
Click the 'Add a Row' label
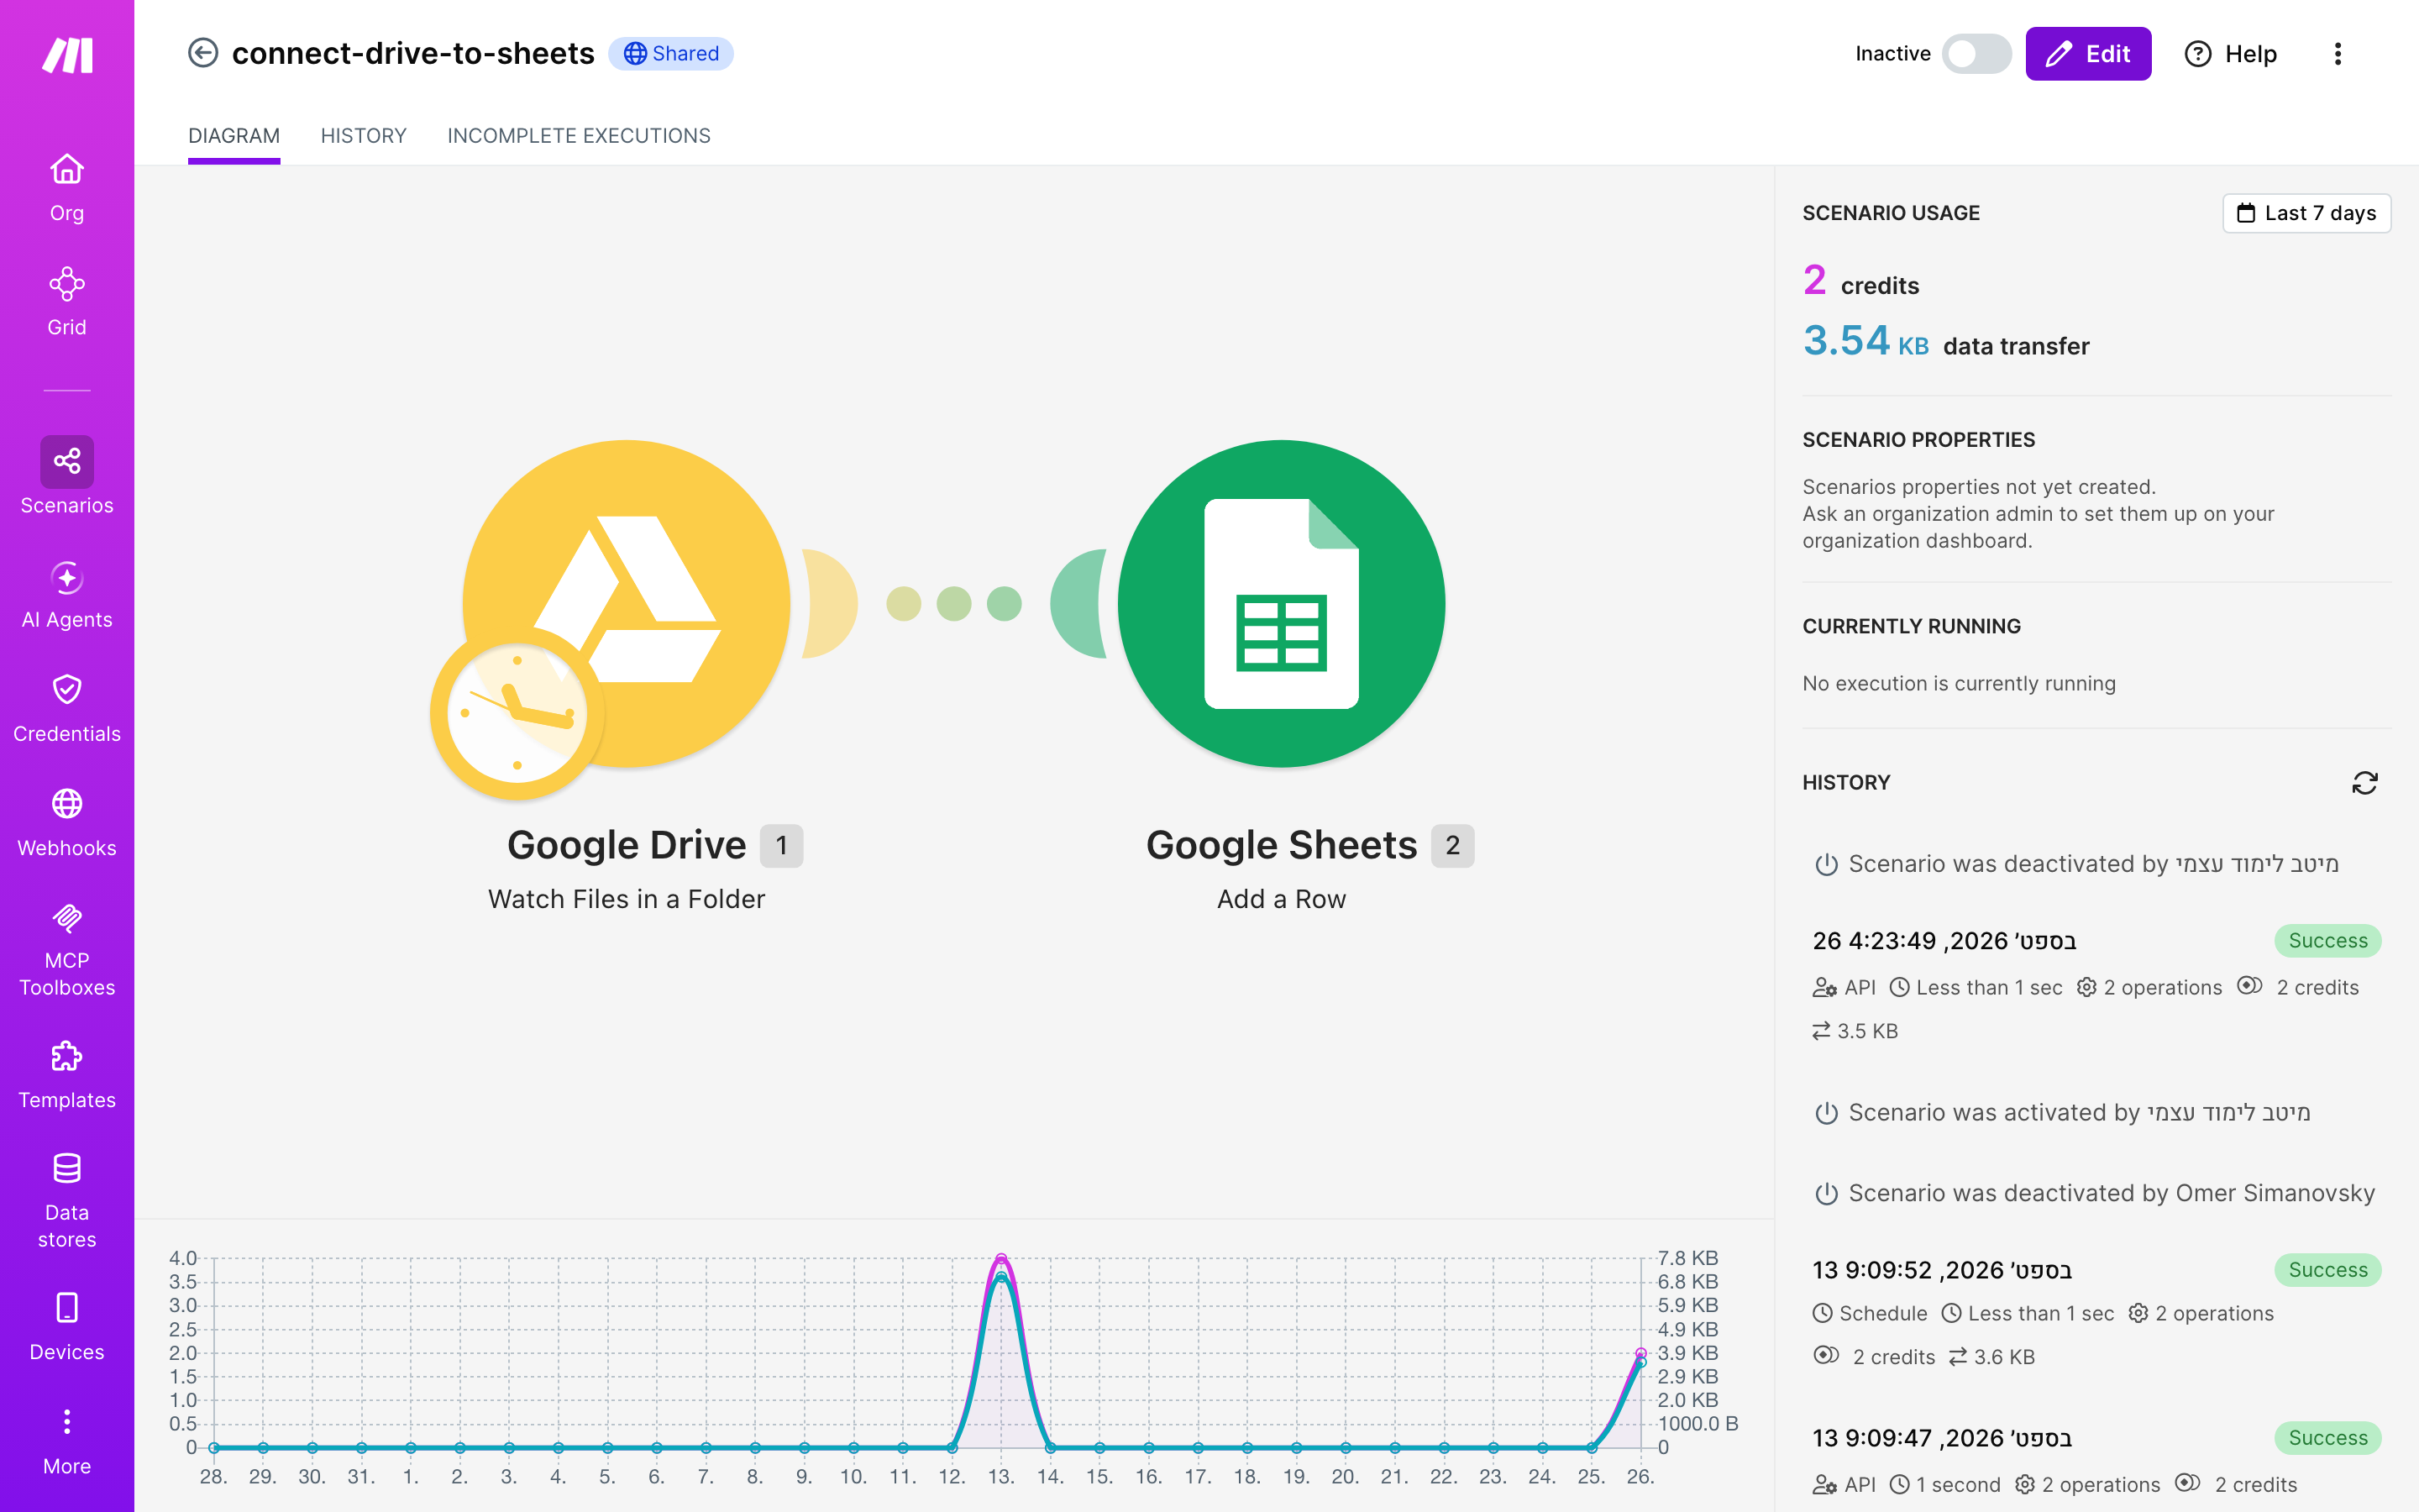pos(1282,899)
